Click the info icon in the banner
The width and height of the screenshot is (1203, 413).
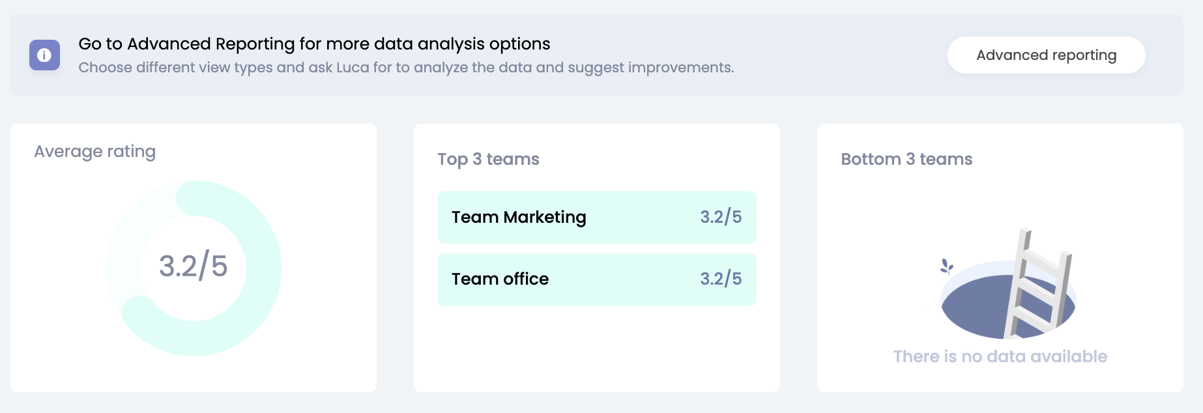pyautogui.click(x=44, y=55)
